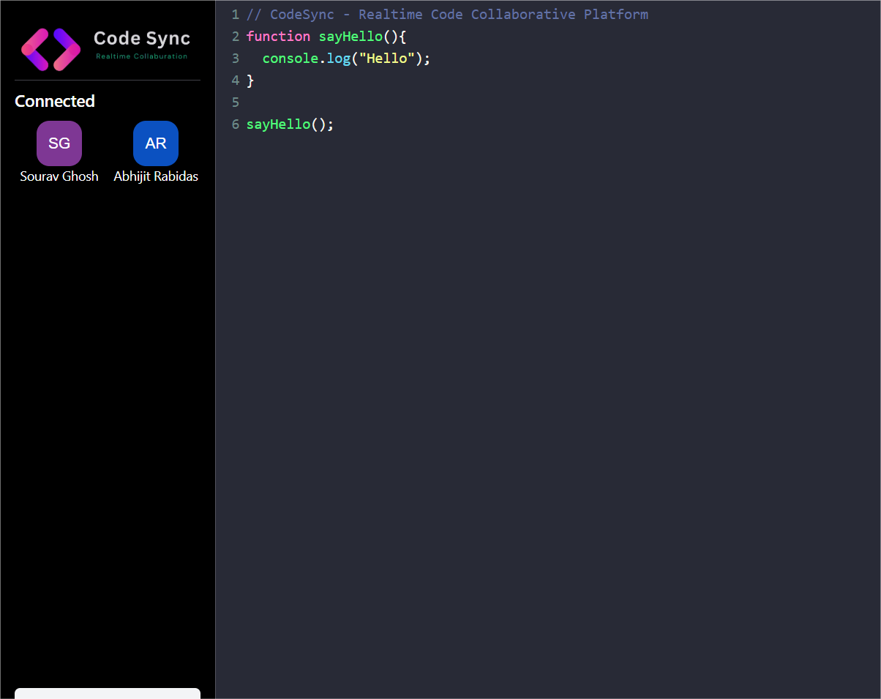The height and width of the screenshot is (699, 881).
Task: Click the blue collaborator avatar
Action: coord(155,143)
